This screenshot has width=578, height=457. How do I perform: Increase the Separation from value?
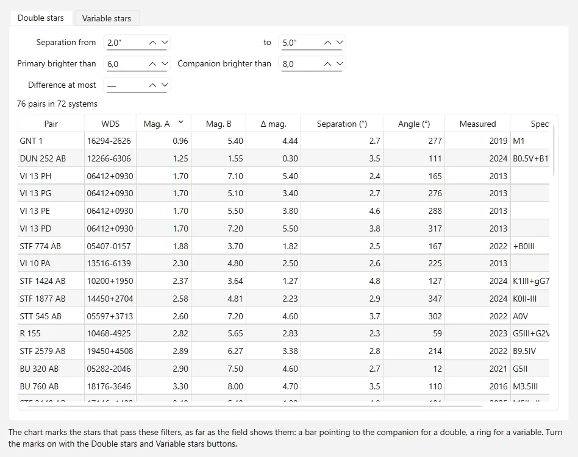click(152, 43)
